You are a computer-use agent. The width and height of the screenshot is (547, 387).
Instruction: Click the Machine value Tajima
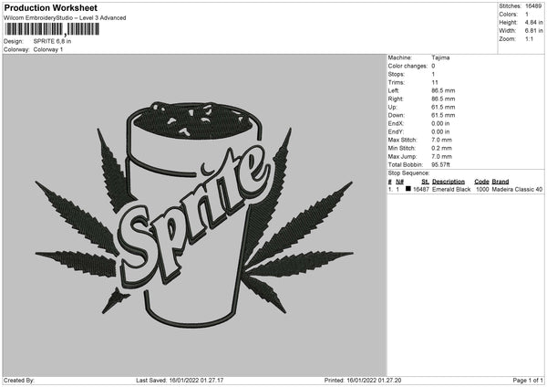(x=440, y=58)
